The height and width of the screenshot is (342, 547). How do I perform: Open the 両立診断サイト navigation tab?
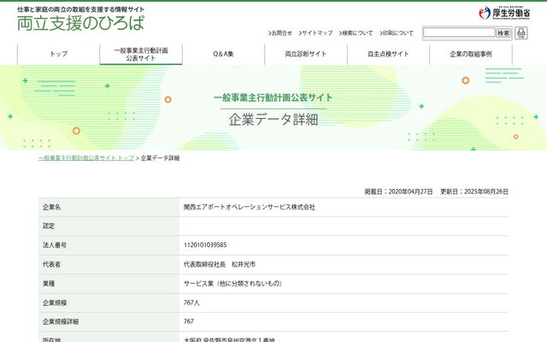pos(306,54)
